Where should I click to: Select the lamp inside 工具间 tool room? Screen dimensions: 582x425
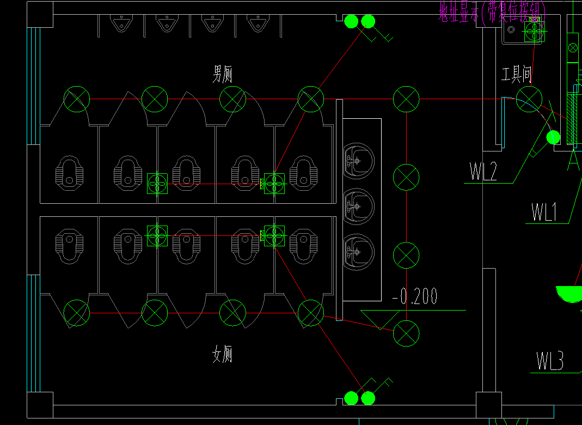coord(529,99)
